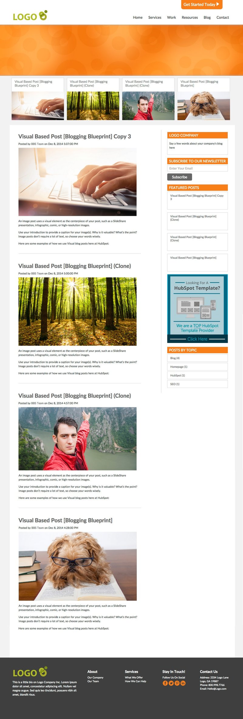
Task: Click the Subscribe button
Action: click(180, 177)
